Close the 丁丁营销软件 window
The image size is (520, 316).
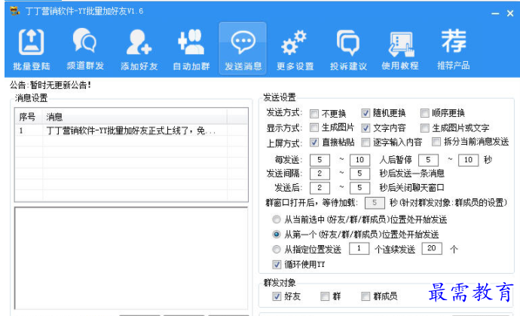[510, 14]
